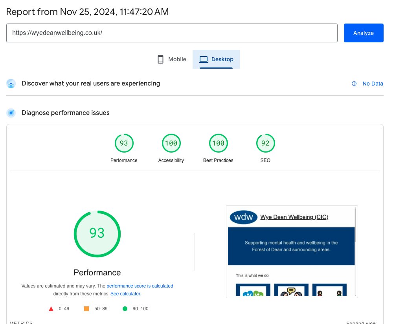Click the Performance 93 gauge at top
Viewport: 406px width, 324px height.
(x=124, y=143)
